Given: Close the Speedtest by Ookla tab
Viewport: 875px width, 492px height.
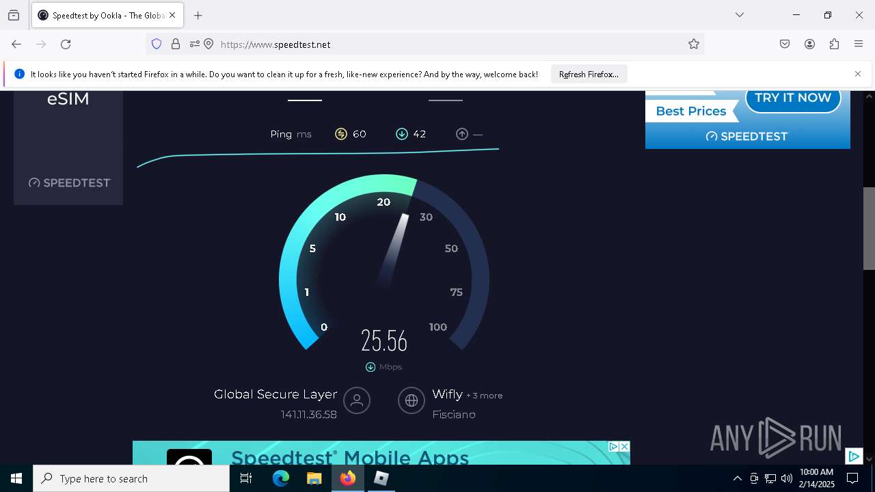Looking at the screenshot, I should (172, 15).
